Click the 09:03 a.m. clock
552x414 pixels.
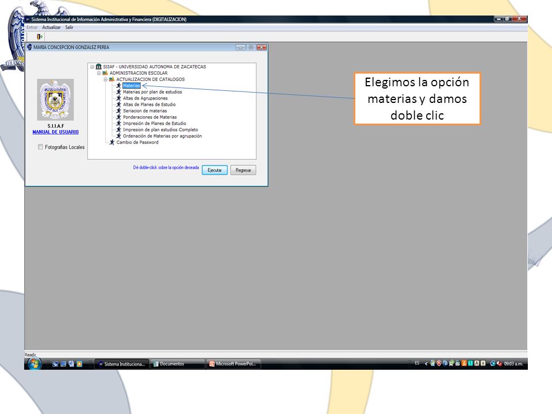(x=513, y=363)
